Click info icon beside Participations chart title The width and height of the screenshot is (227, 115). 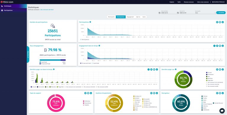coord(90,22)
